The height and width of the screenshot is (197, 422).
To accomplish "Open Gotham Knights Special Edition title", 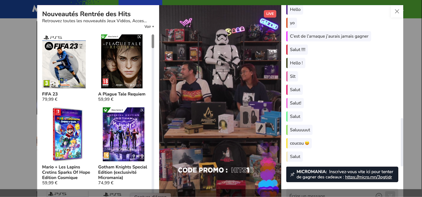I will click(123, 172).
